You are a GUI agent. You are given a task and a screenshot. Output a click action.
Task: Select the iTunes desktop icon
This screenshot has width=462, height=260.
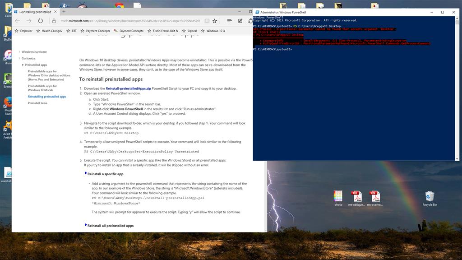(8, 57)
